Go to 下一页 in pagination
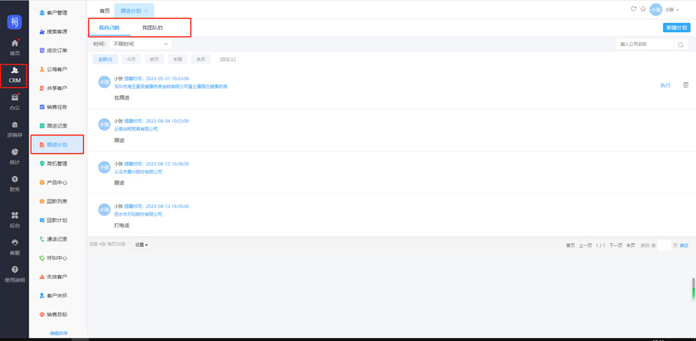The height and width of the screenshot is (341, 696). [x=616, y=246]
